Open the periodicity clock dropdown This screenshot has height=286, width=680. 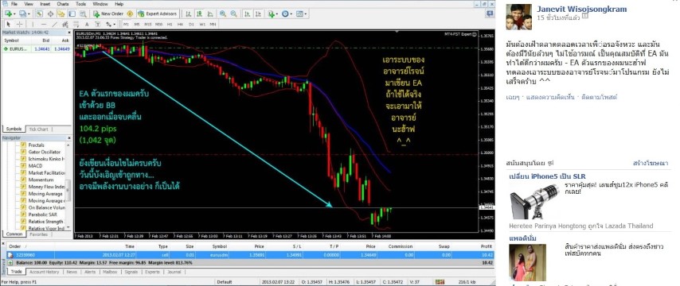click(291, 14)
